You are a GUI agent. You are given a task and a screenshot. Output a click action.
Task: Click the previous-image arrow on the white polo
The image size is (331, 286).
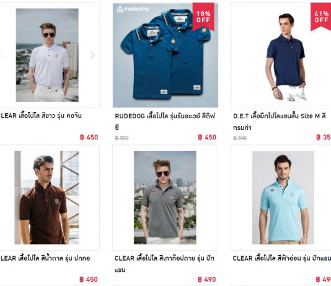2,55
